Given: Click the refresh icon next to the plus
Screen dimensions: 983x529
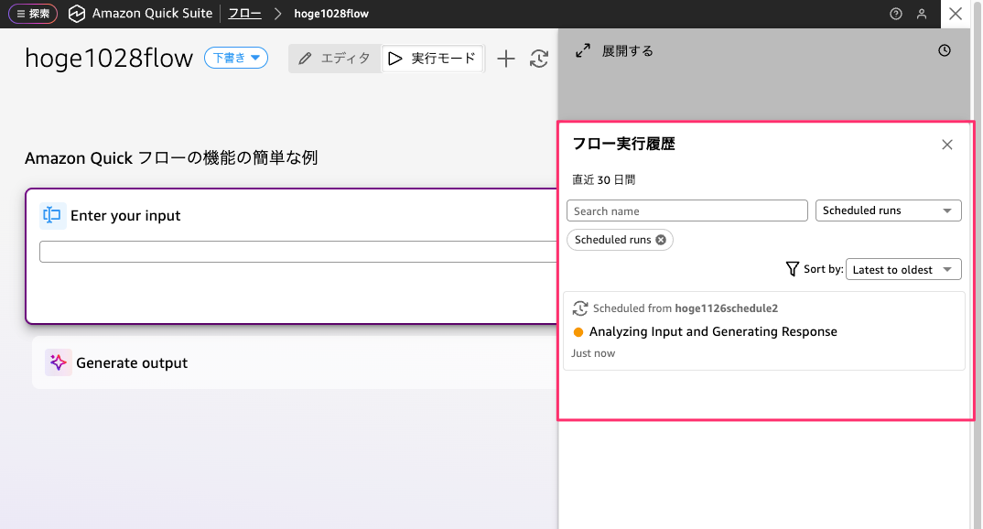Looking at the screenshot, I should pyautogui.click(x=539, y=58).
